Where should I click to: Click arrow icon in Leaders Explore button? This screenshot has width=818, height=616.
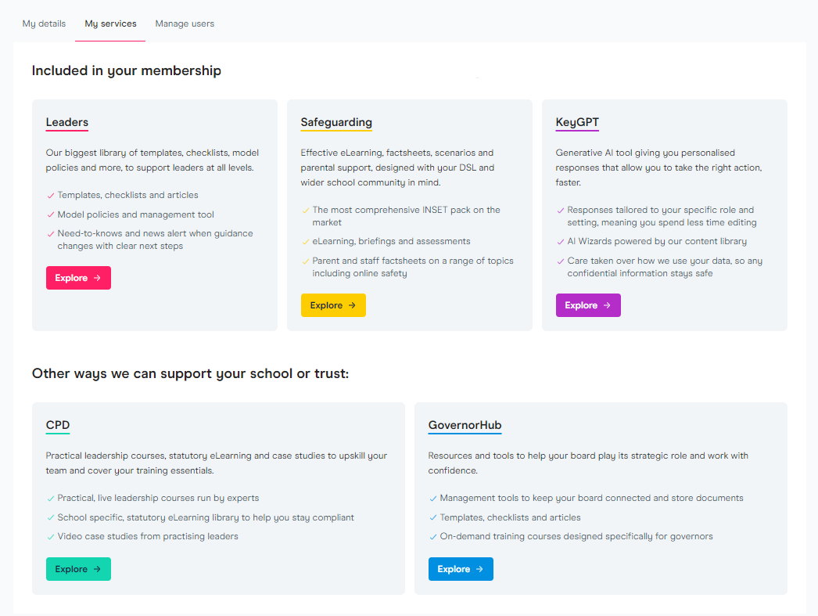97,278
